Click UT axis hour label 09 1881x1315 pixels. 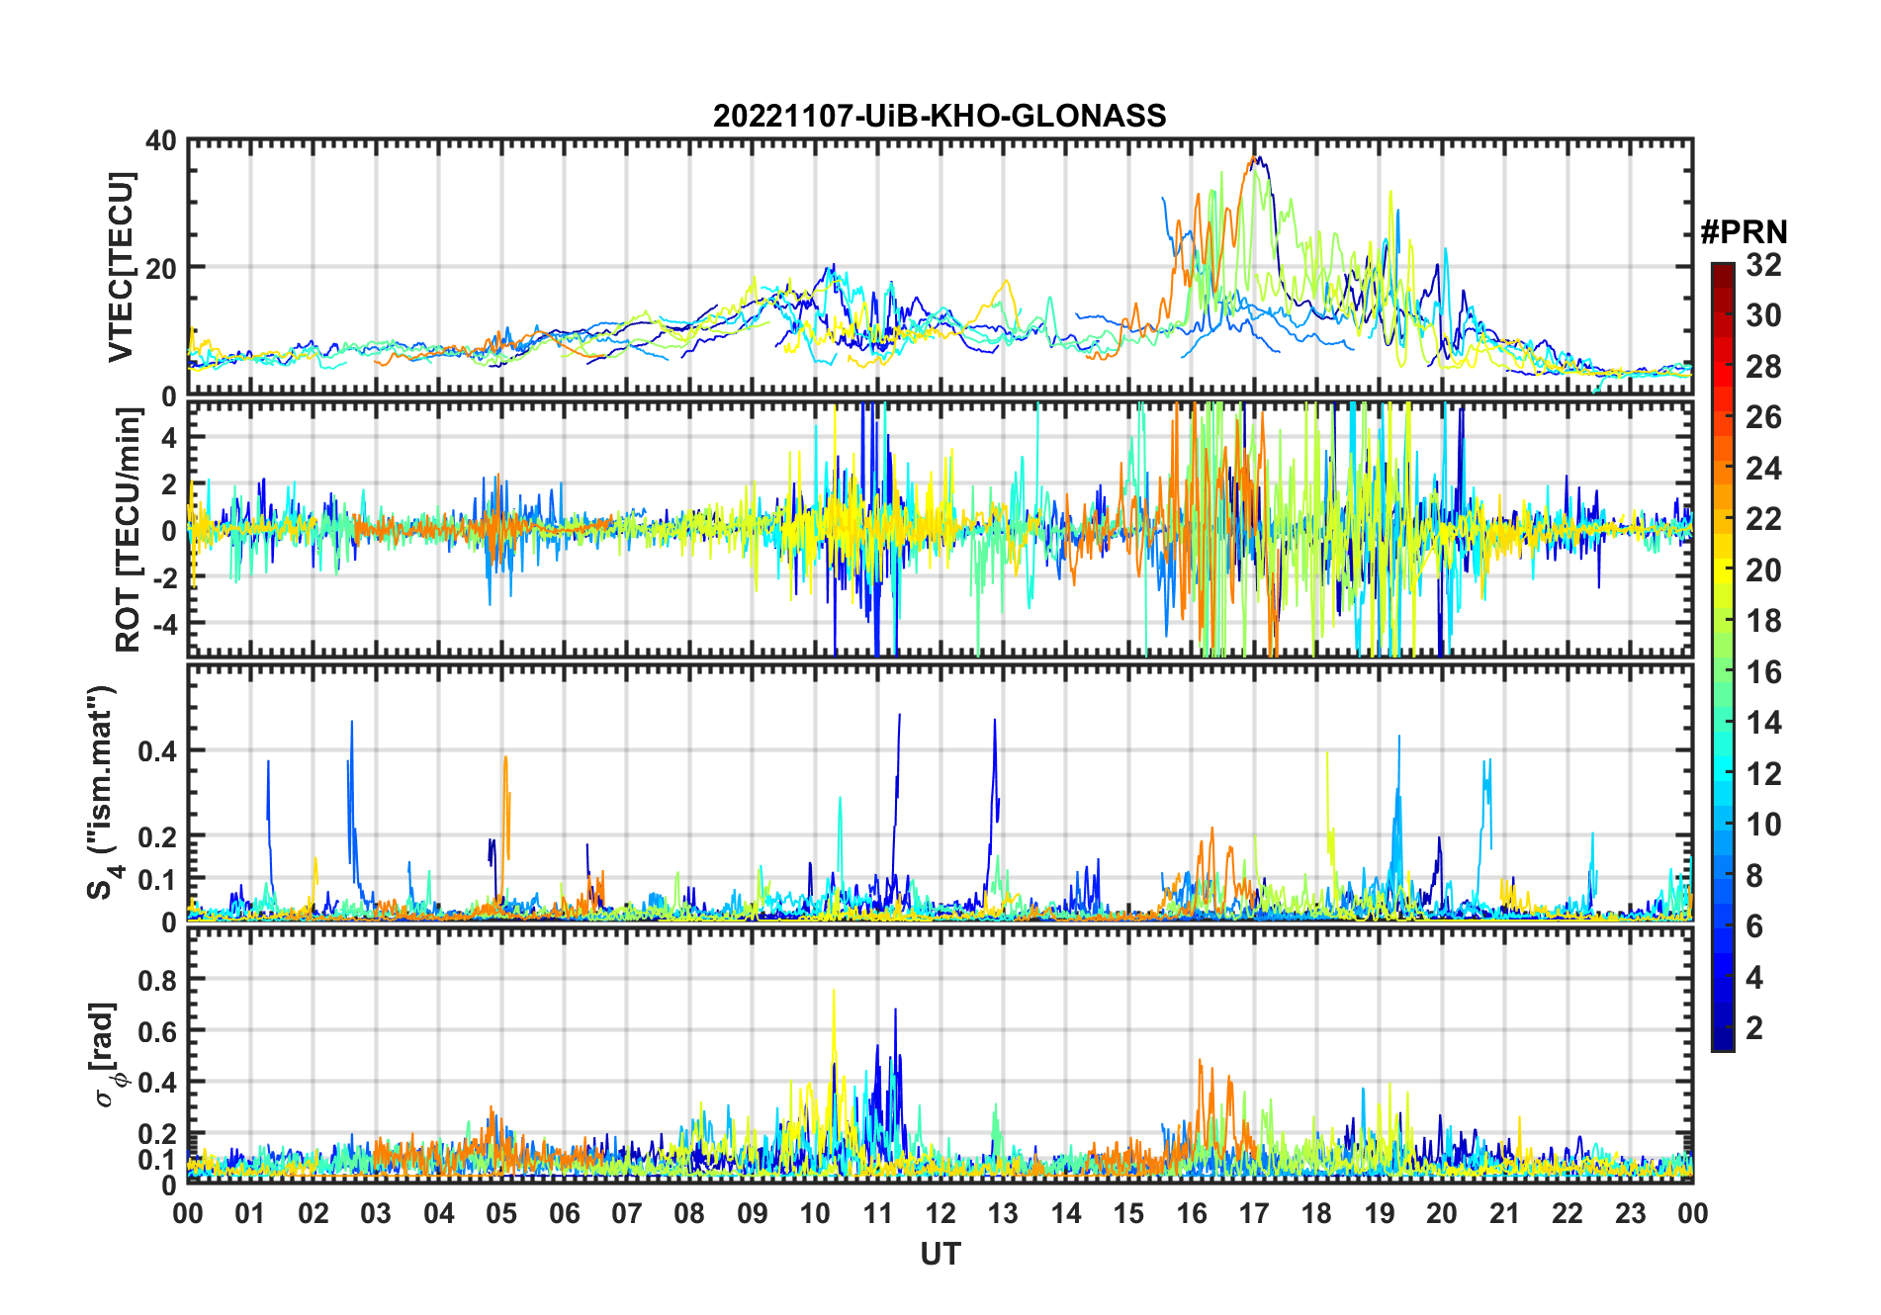753,1214
